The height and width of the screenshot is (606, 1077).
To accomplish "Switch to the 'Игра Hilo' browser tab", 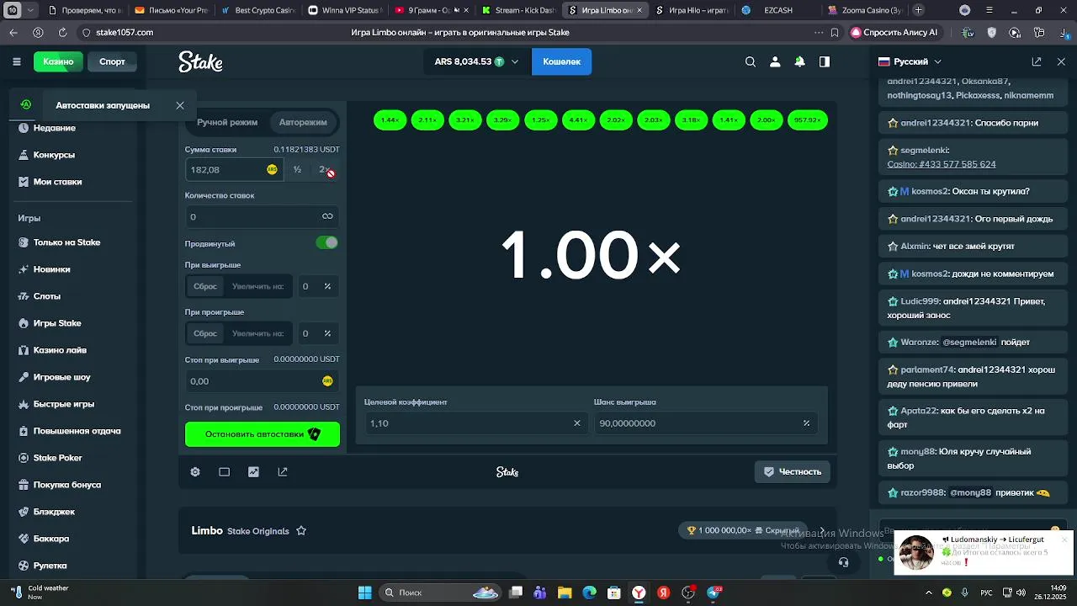I will point(691,10).
